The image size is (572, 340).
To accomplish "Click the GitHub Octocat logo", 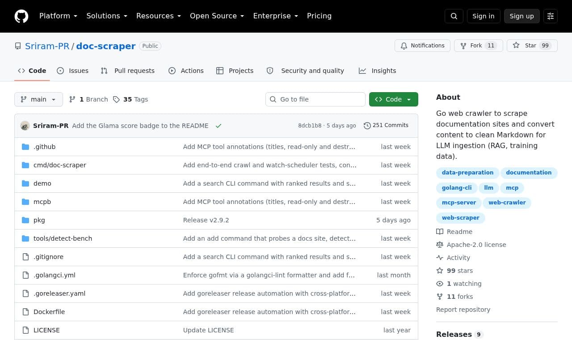I will click(21, 16).
